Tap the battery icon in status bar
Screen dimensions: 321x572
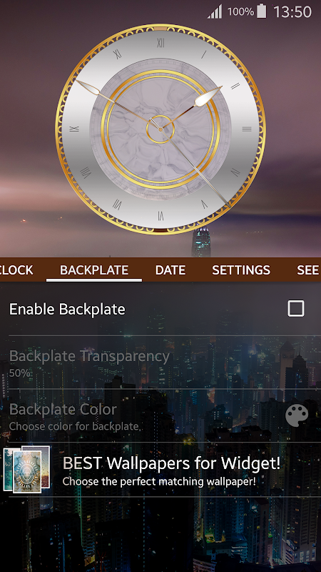(x=261, y=11)
